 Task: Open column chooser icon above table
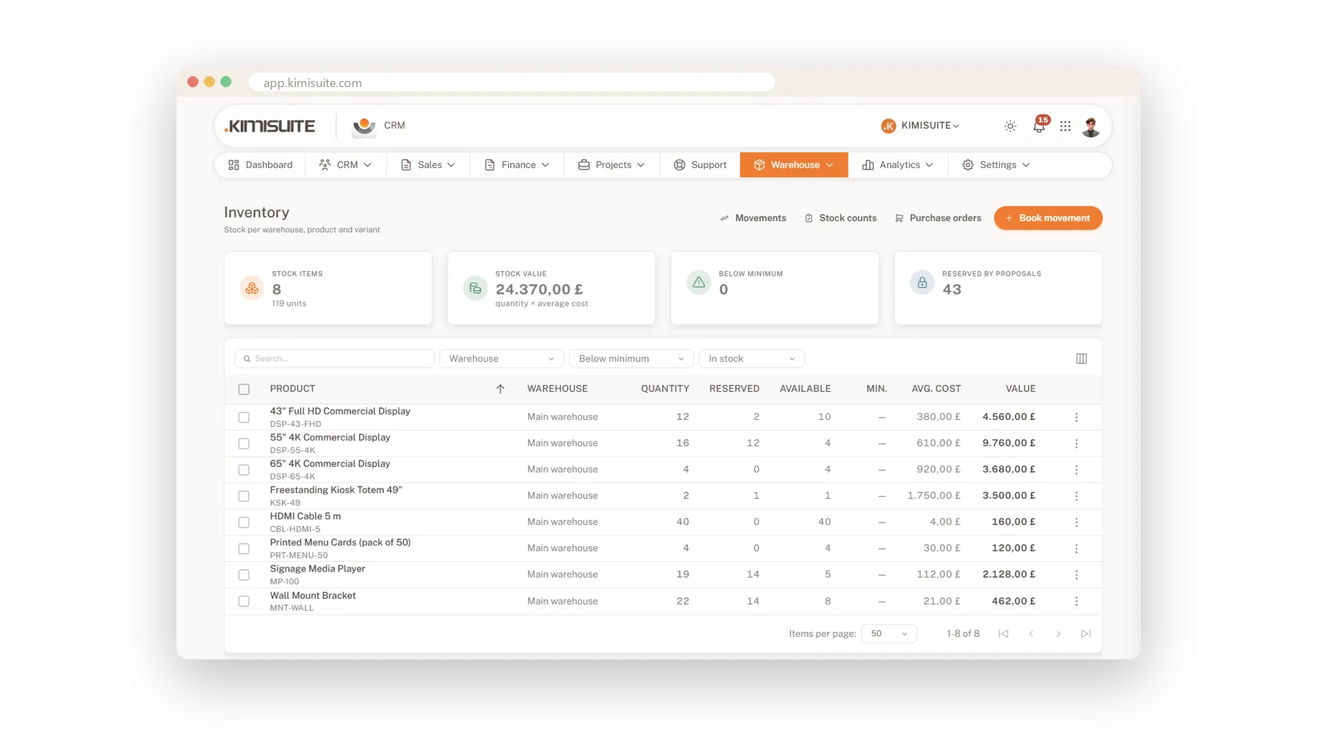pos(1081,359)
